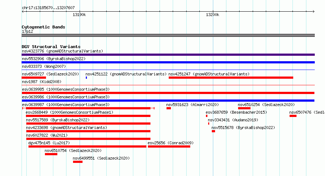Select the red nsv6510254 variant bar

click(x=244, y=108)
